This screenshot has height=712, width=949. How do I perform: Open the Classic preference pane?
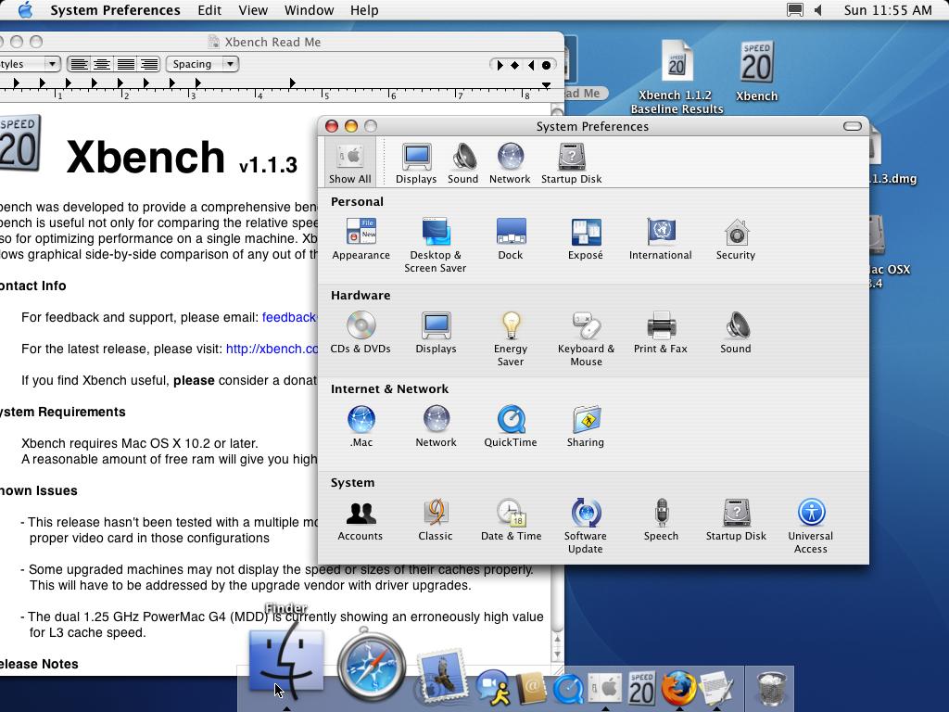[436, 520]
